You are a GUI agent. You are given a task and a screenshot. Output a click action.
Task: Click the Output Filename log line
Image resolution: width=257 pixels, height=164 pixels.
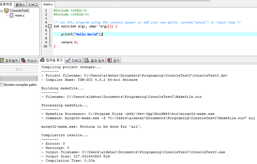click(133, 152)
